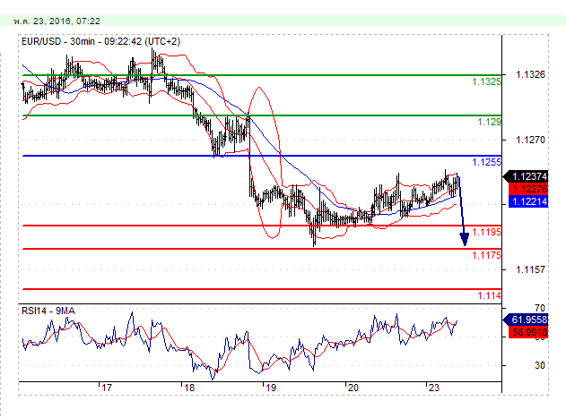This screenshot has width=566, height=418.
Task: Click the RSI 70 level label
Action: [540, 308]
